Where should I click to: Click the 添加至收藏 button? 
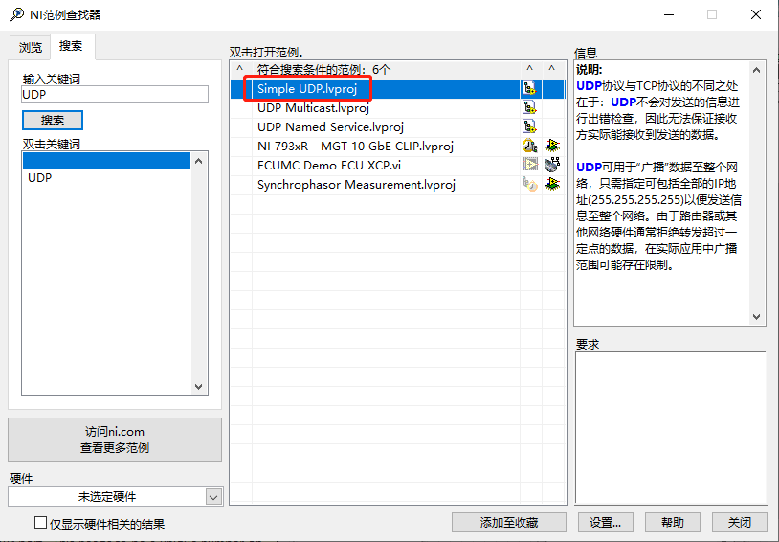pos(509,523)
